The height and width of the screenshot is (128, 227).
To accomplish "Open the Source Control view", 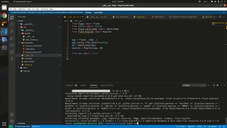I will point(12,31).
